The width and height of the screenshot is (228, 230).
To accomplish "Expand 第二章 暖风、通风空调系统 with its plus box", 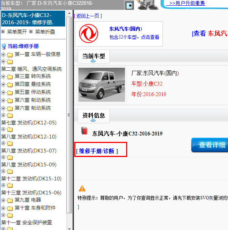I will 3,61.
